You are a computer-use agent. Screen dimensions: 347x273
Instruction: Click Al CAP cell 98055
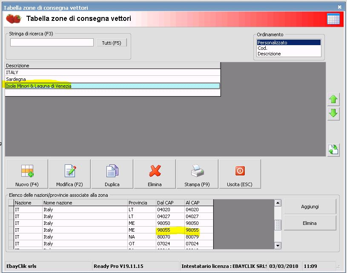199,230
